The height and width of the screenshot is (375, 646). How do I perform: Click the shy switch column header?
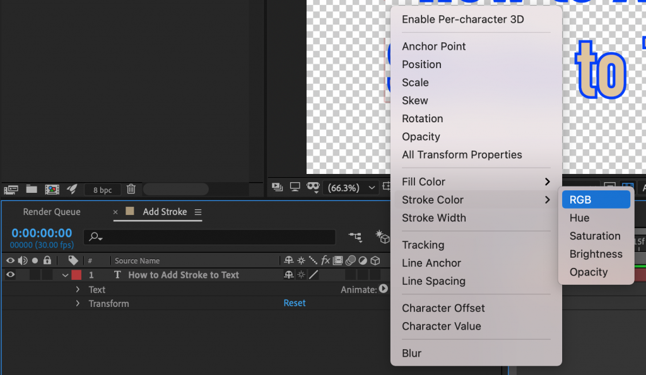[289, 260]
